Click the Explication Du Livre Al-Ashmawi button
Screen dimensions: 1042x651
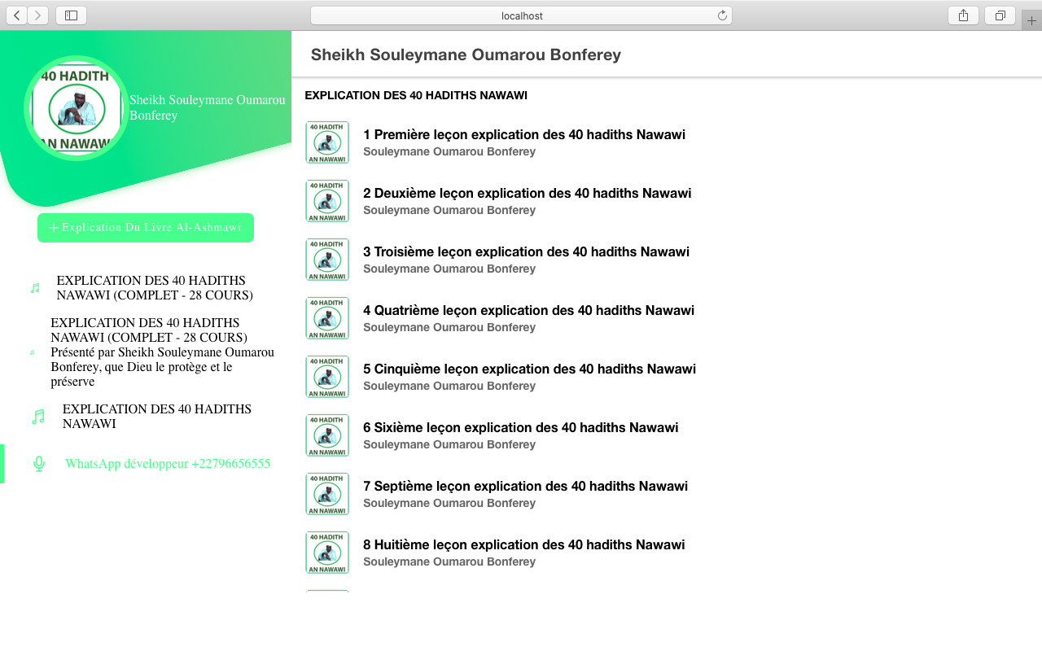tap(146, 228)
